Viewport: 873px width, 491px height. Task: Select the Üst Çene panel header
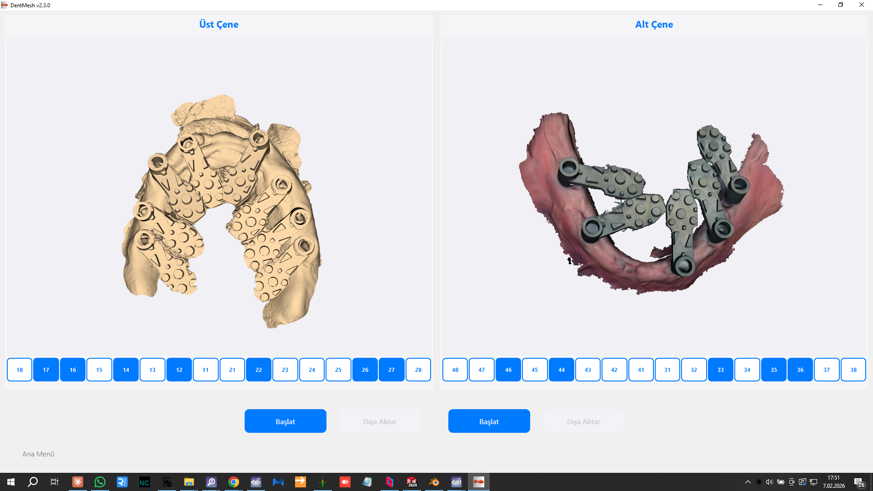coord(219,25)
